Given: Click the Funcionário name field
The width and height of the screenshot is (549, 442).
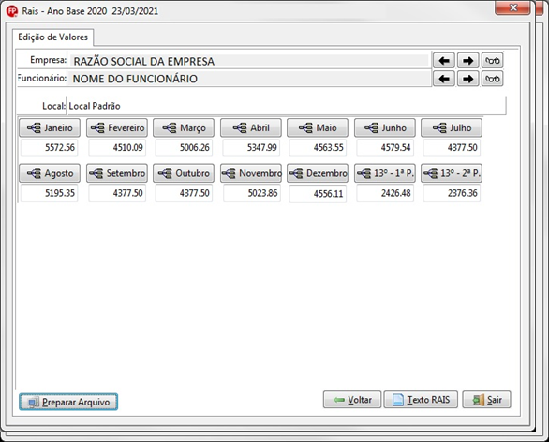Looking at the screenshot, I should click(x=249, y=79).
